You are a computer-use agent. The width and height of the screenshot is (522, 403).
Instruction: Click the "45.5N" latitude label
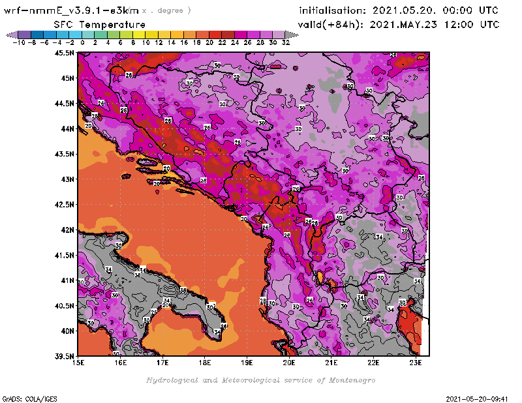tap(65, 53)
